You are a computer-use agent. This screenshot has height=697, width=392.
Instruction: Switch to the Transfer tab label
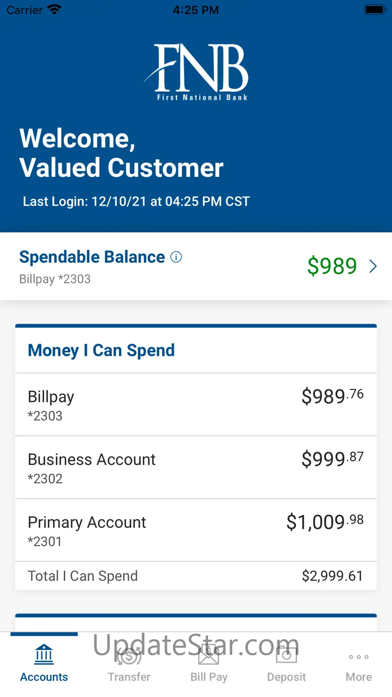129,677
